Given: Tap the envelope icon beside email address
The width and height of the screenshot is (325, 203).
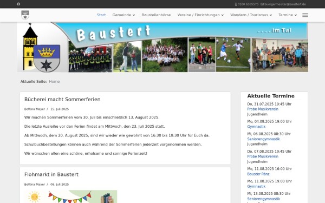Looking at the screenshot, I should [262, 4].
